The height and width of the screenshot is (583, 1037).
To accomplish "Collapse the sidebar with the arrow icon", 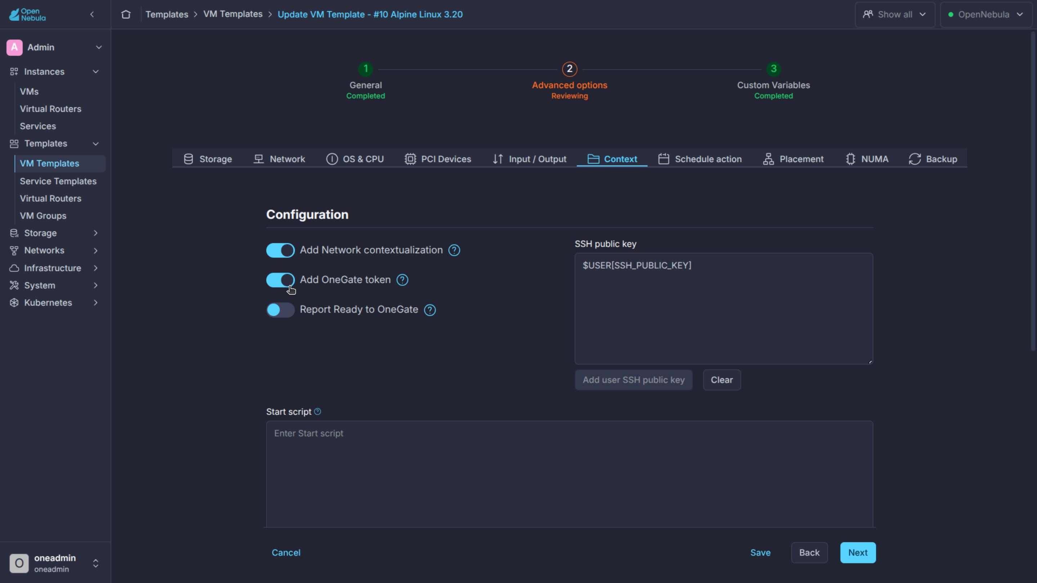I will tap(92, 14).
